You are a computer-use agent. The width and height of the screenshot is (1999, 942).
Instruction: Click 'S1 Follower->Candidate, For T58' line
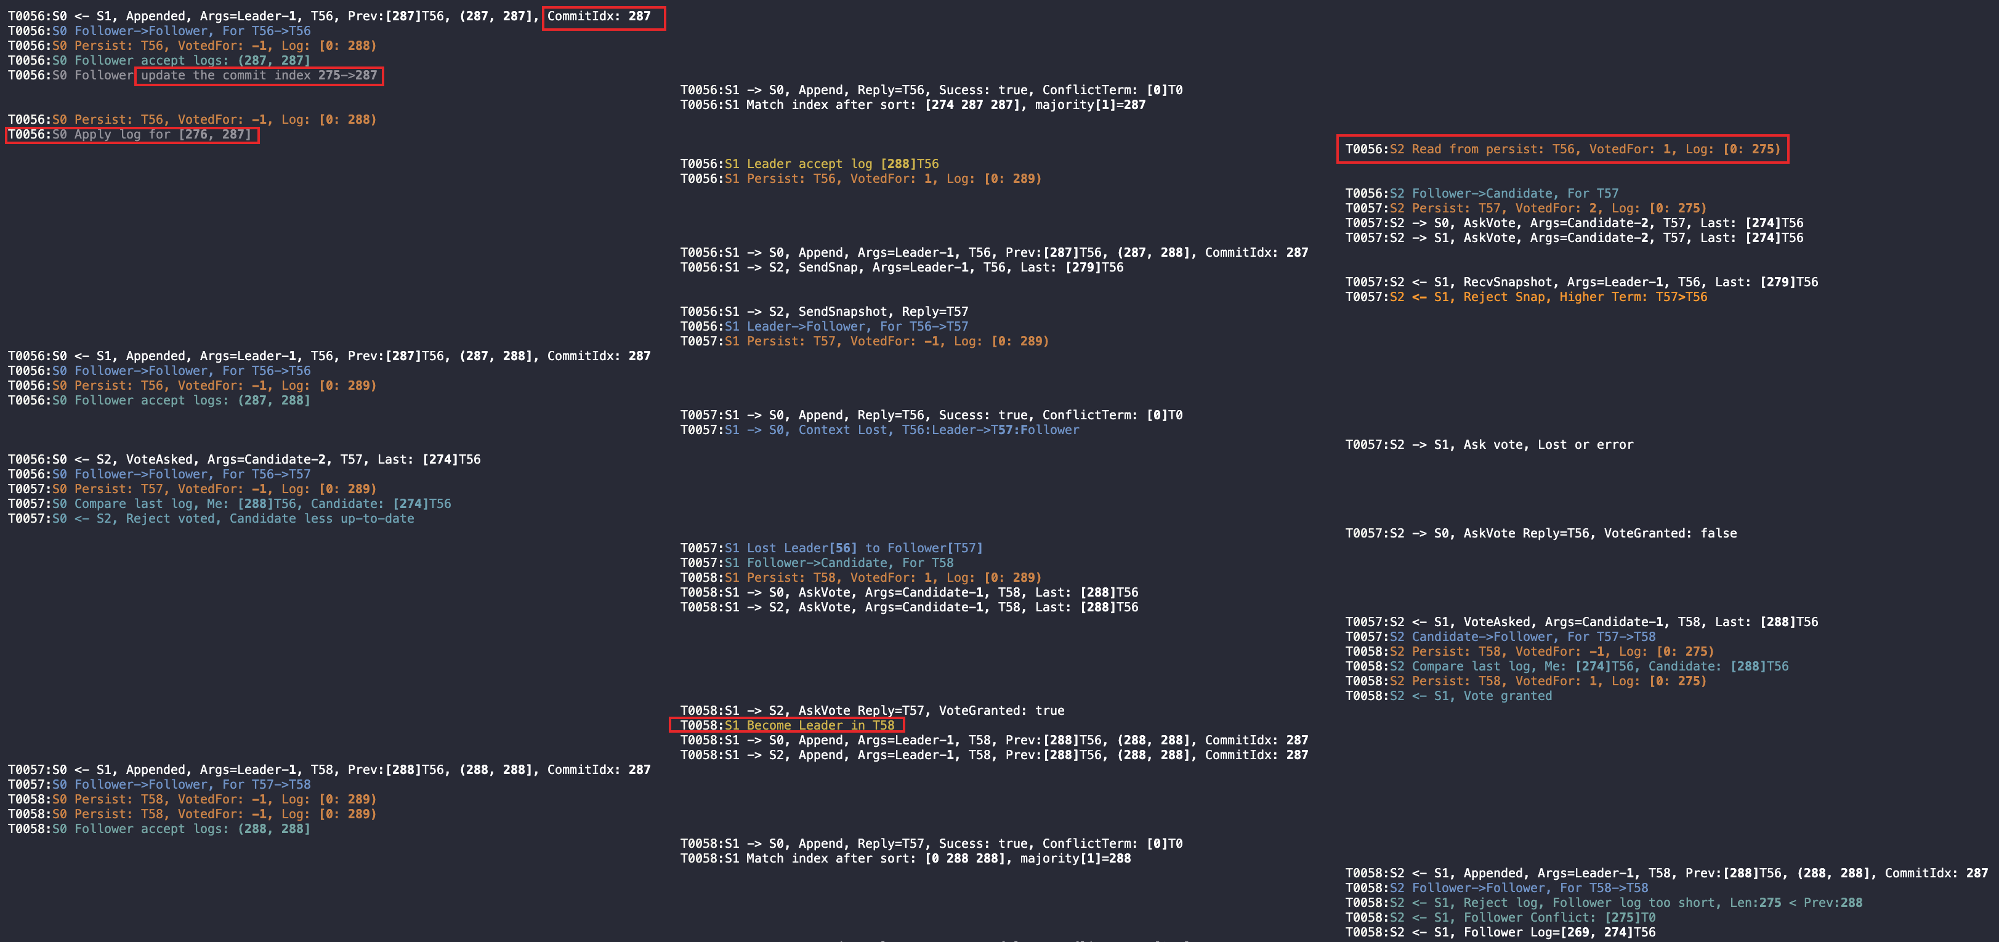[817, 563]
